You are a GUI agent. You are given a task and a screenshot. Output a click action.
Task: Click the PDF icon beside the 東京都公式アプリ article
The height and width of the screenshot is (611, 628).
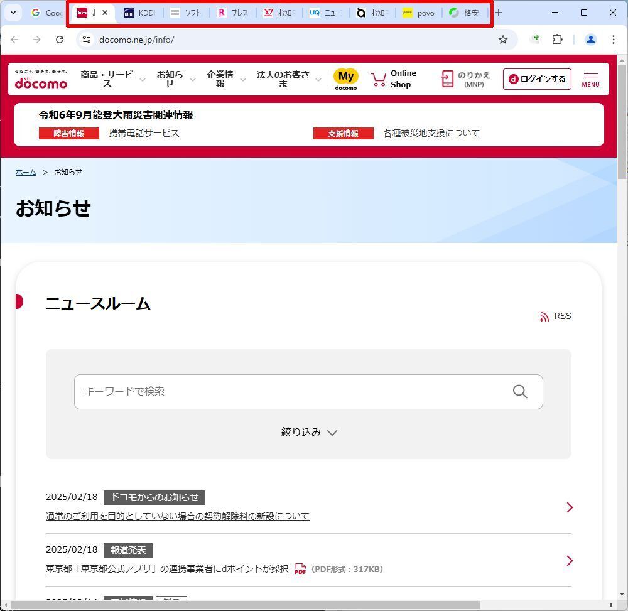pos(300,569)
